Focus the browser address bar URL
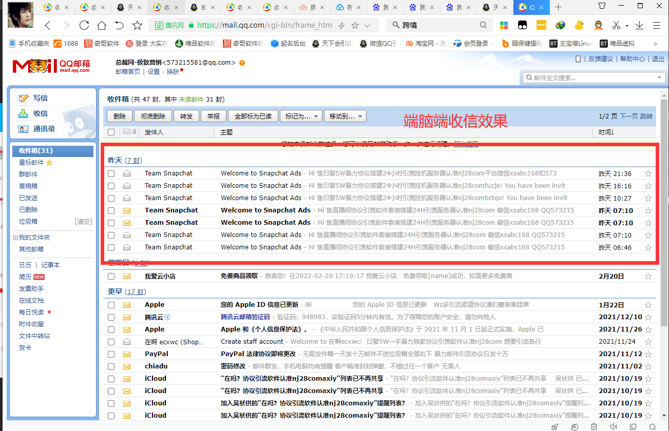 (x=265, y=25)
